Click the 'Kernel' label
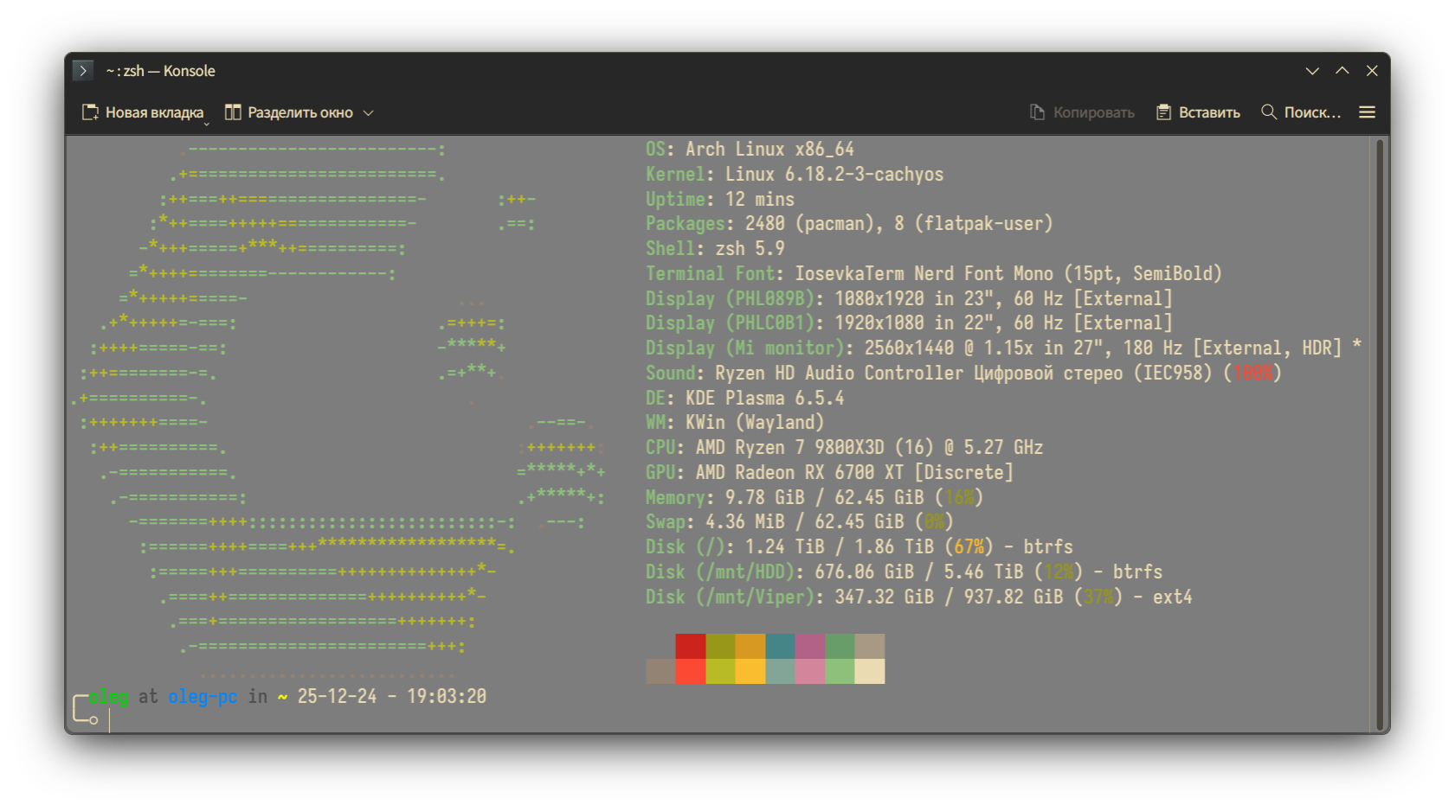1455x811 pixels. pyautogui.click(x=675, y=175)
